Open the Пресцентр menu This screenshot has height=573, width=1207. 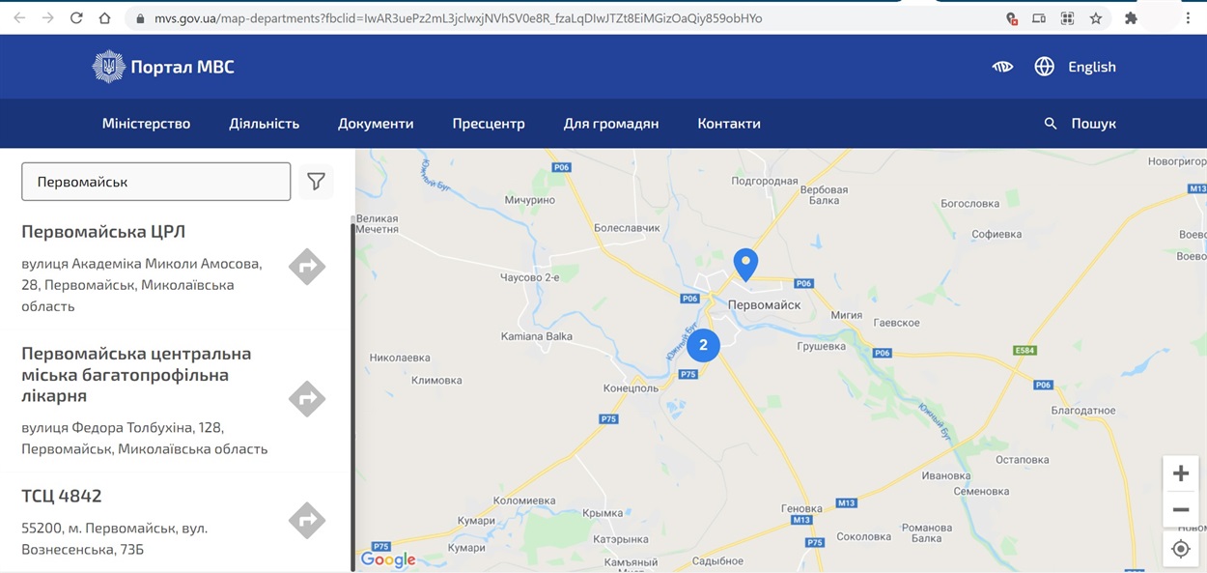pos(489,124)
